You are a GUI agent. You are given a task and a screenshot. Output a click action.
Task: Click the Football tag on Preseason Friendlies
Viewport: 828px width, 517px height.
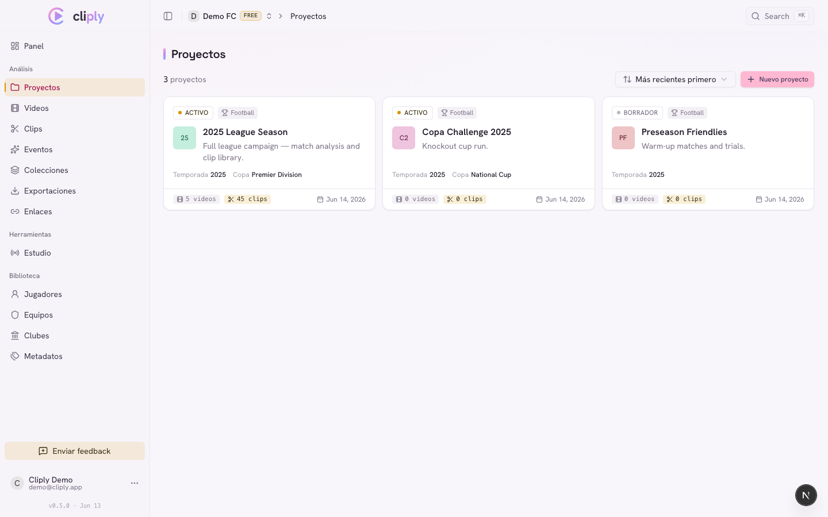tap(687, 113)
